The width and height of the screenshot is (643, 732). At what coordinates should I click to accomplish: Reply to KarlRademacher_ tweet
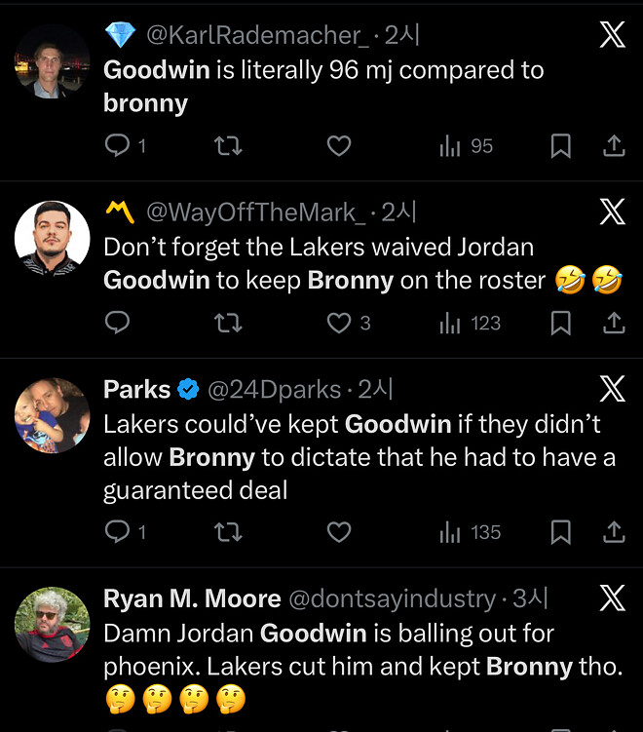click(x=117, y=145)
